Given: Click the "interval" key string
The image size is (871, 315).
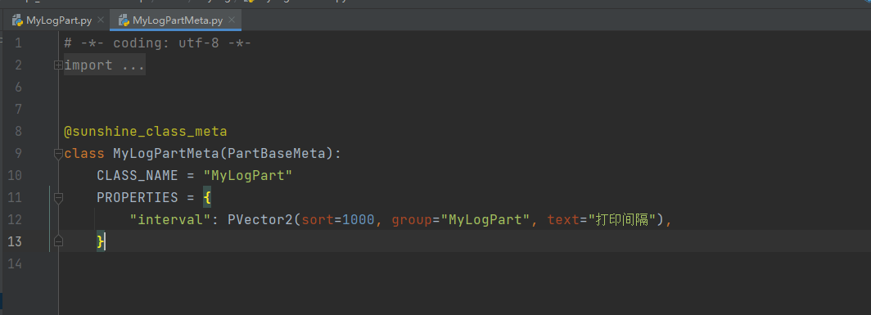Looking at the screenshot, I should [x=170, y=219].
